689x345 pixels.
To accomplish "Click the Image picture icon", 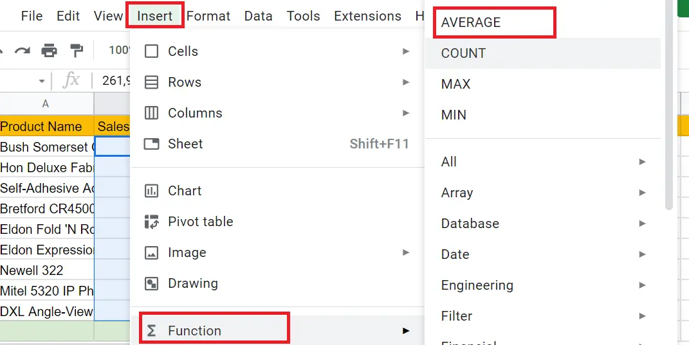I will tap(152, 253).
